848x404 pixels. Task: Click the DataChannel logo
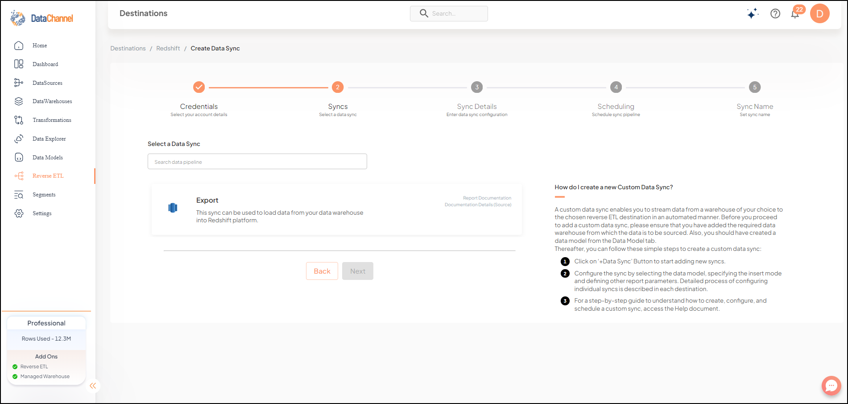[41, 18]
